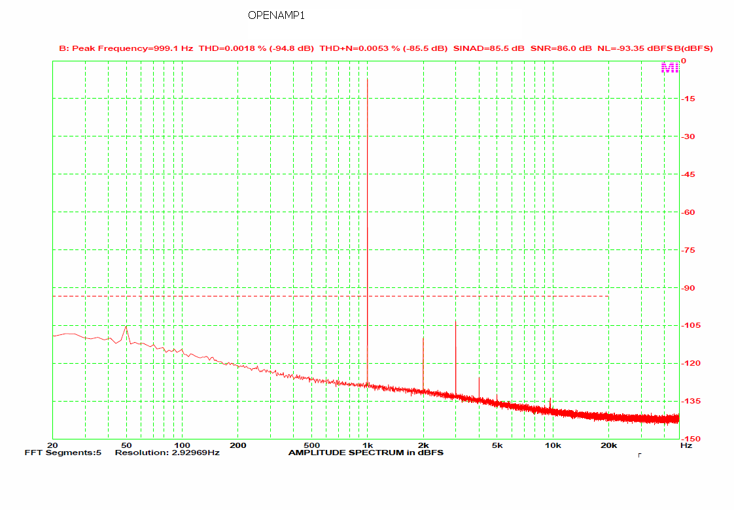Click the -75 Y-axis label
The image size is (734, 510).
(x=688, y=250)
